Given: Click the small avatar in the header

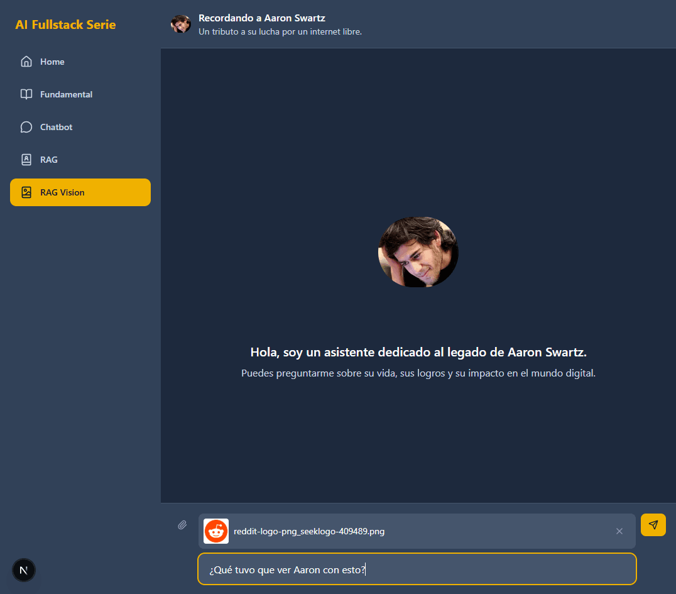Looking at the screenshot, I should pyautogui.click(x=181, y=24).
